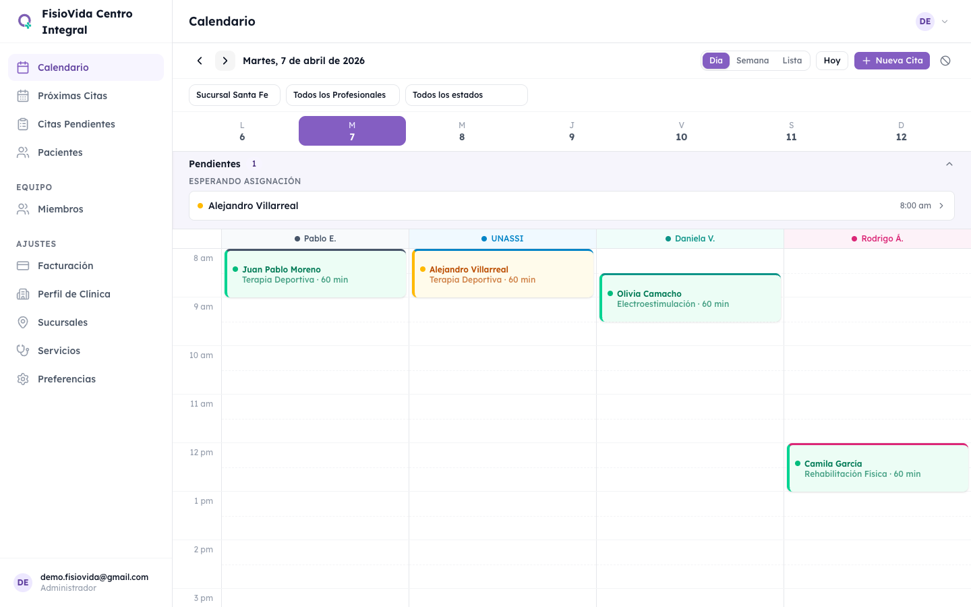Image resolution: width=971 pixels, height=607 pixels.
Task: Click the Sucursales location pin icon
Action: pos(24,322)
